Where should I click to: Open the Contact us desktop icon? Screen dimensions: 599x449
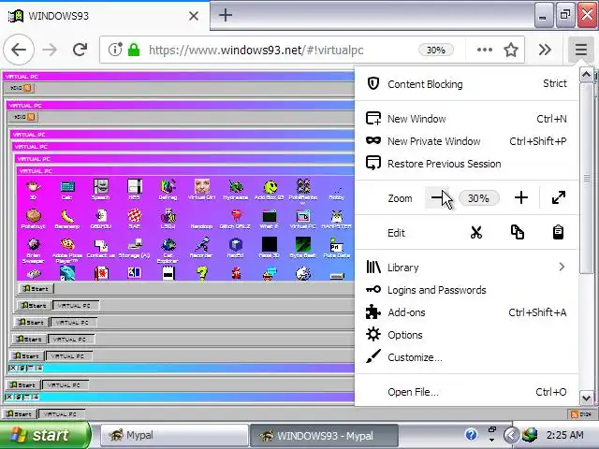(101, 247)
